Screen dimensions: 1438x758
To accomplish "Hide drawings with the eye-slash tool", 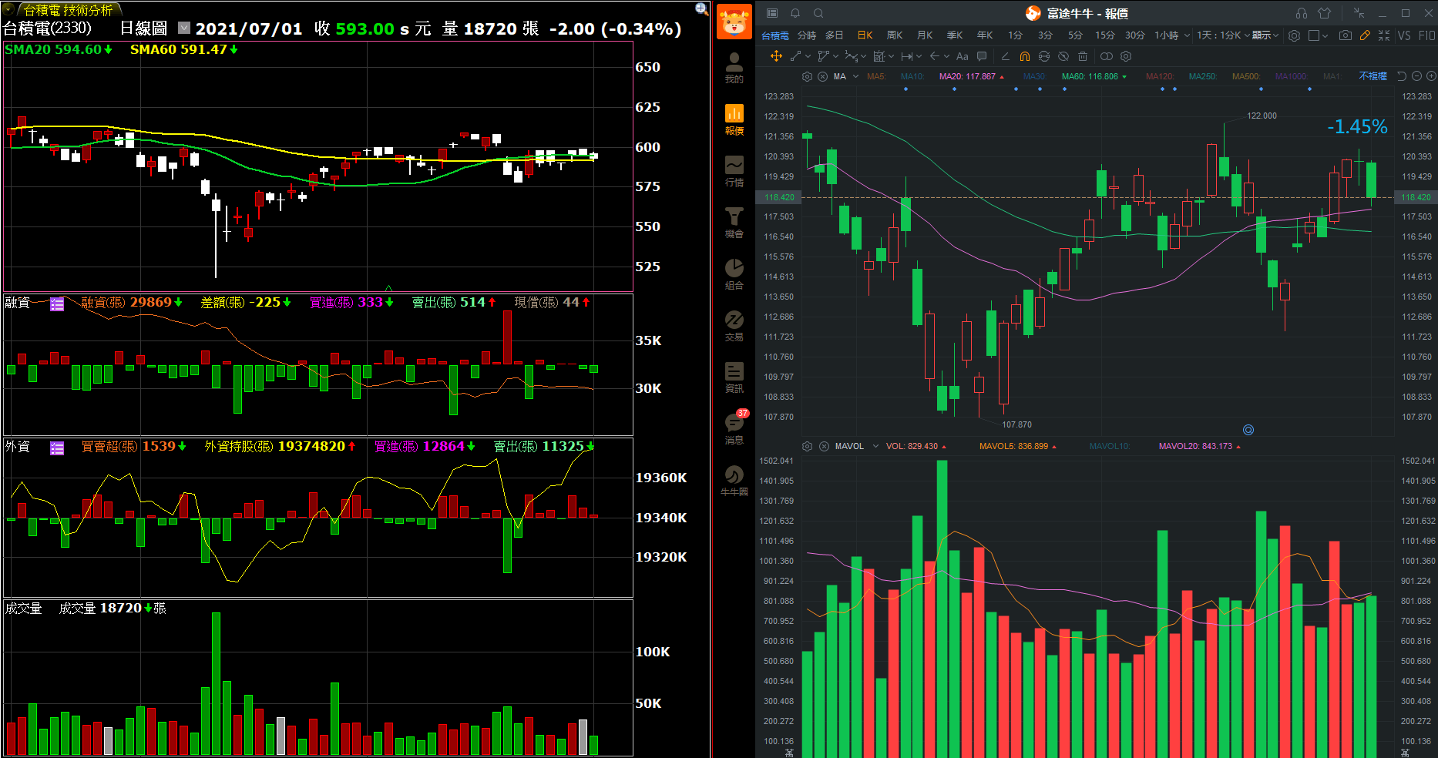I will (x=1063, y=56).
